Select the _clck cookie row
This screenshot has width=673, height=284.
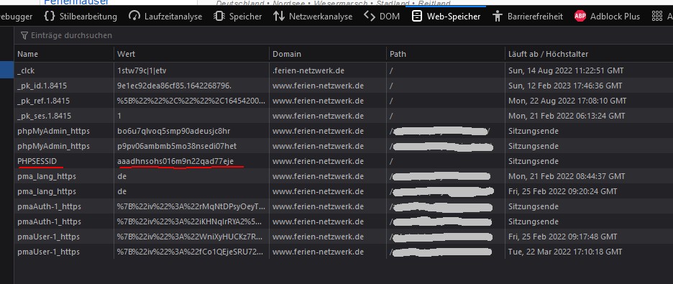point(344,70)
